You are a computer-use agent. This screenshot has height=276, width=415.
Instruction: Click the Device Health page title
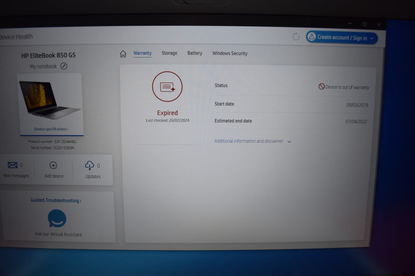(16, 37)
